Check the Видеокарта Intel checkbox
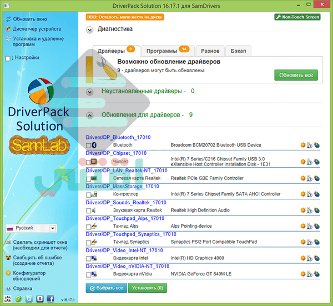The height and width of the screenshot is (306, 333). 88,259
